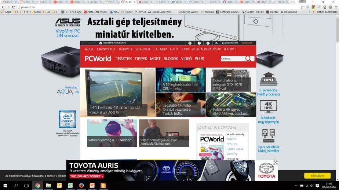Click the 4K UHD monitor icon
The height and width of the screenshot is (190, 339).
point(268,107)
